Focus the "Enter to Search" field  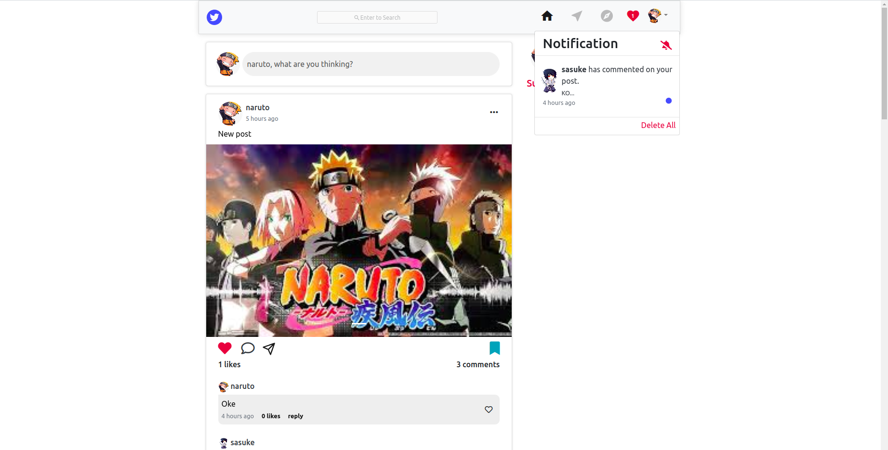377,17
